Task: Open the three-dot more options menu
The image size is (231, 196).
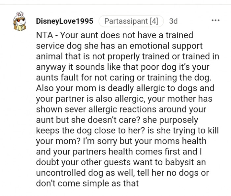Action: pos(215,20)
